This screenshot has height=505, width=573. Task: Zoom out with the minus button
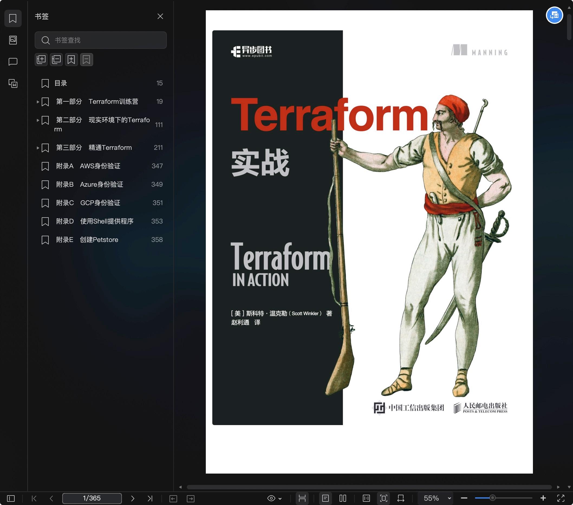click(x=464, y=498)
